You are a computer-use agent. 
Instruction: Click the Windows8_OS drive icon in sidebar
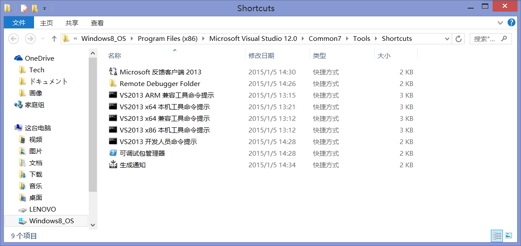(23, 221)
